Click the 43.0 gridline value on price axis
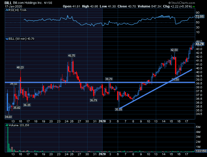The height and width of the screenshot is (157, 207). pyautogui.click(x=199, y=49)
